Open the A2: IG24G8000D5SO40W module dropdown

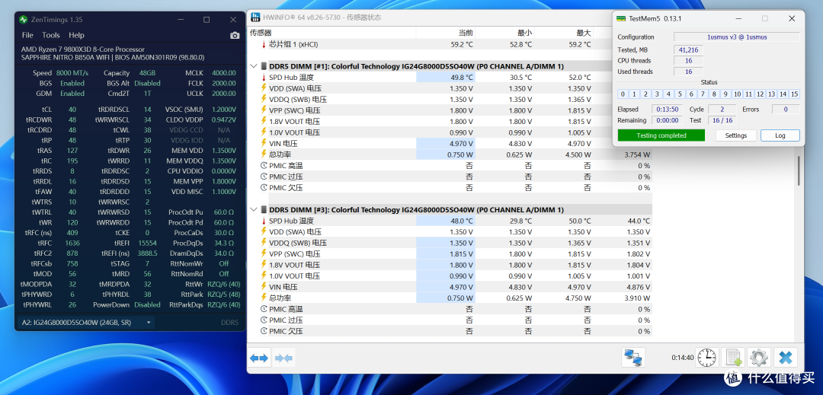pos(86,323)
